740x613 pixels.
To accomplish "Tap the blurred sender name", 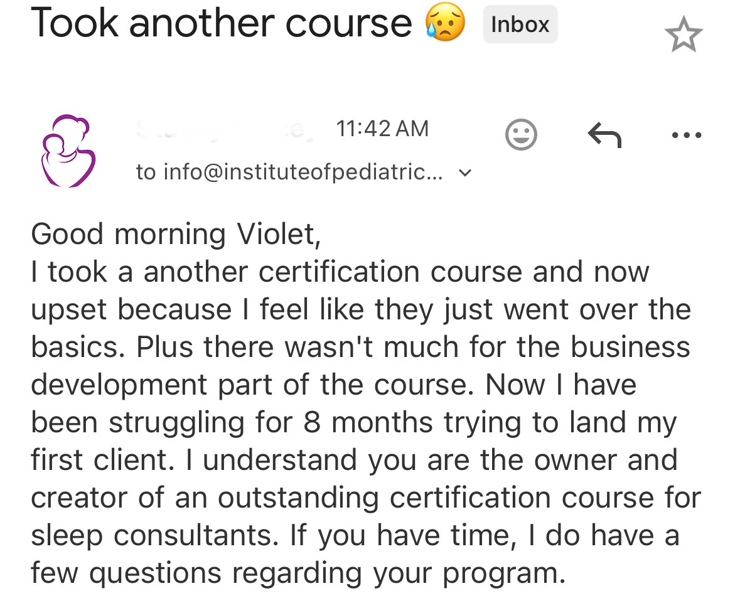I will pos(223,129).
